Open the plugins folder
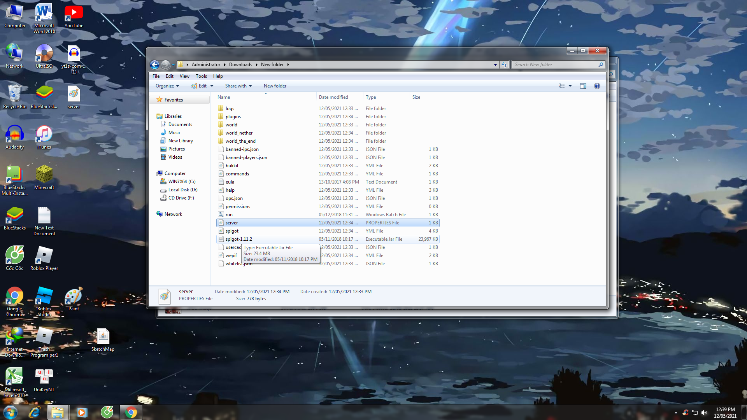747x420 pixels. (x=233, y=117)
